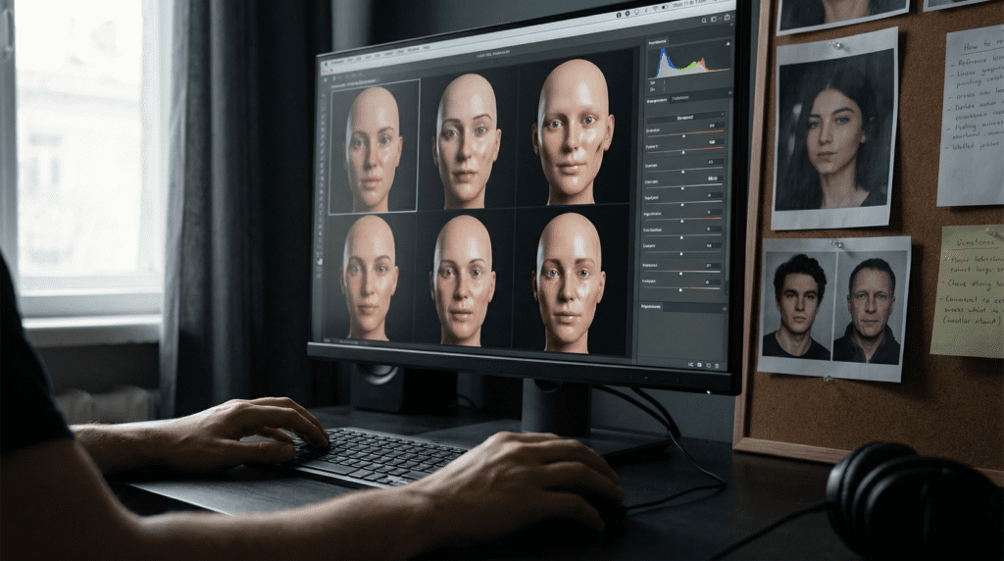Click the second icon in bottom-right panel footer
The height and width of the screenshot is (561, 1004).
pos(701,363)
